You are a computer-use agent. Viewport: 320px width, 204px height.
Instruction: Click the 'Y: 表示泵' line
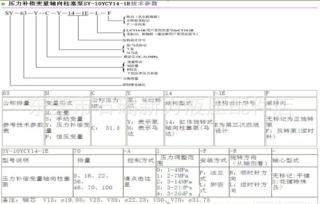point(142,122)
